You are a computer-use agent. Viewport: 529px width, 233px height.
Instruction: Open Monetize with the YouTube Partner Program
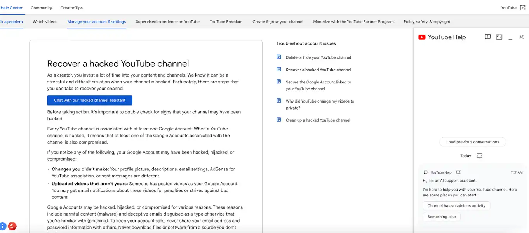(353, 21)
